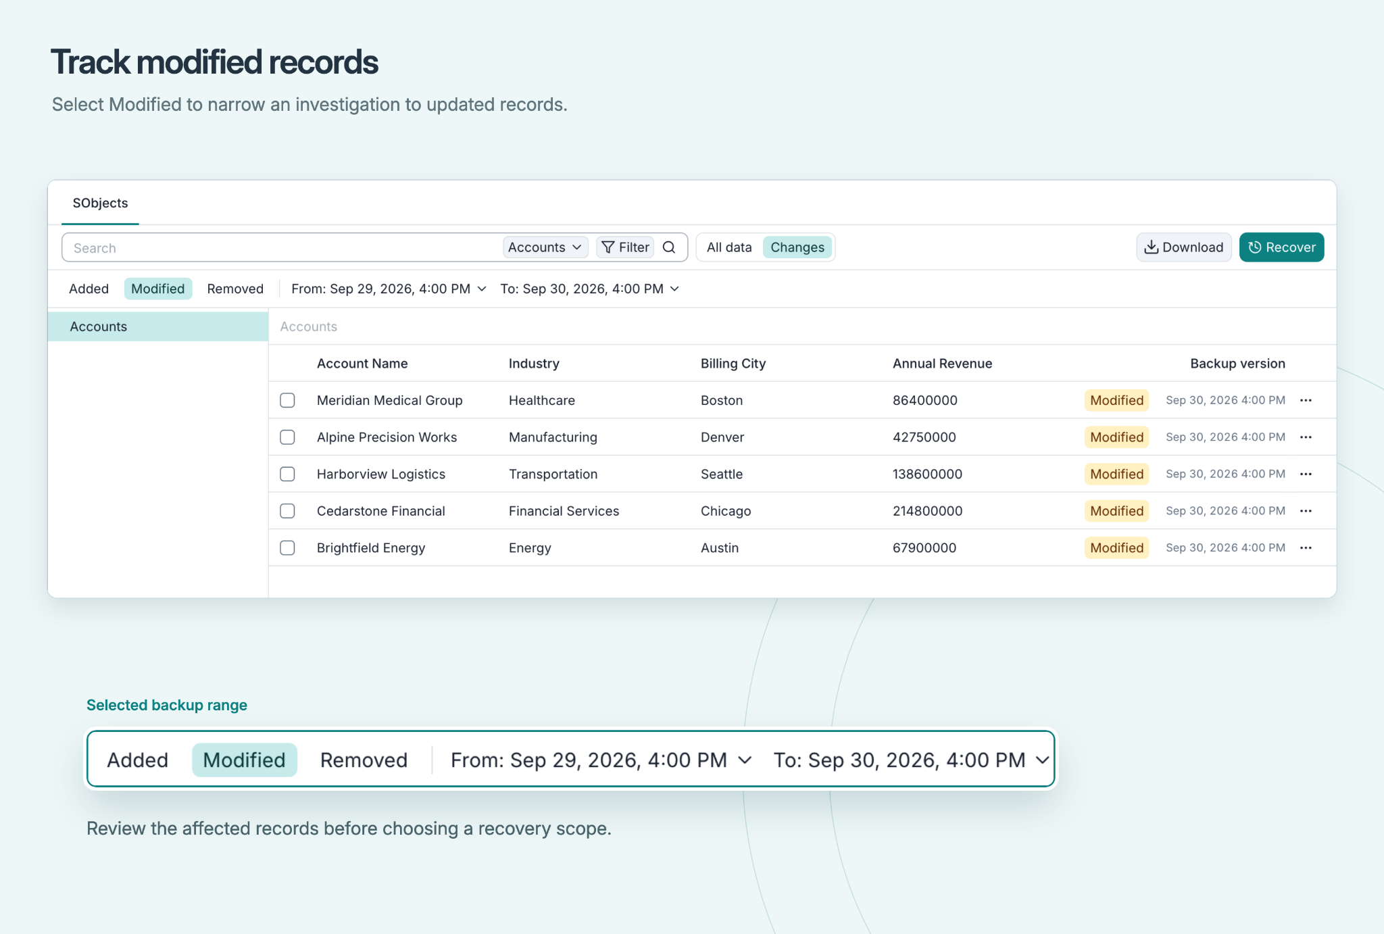Select the Changes view

tap(797, 247)
